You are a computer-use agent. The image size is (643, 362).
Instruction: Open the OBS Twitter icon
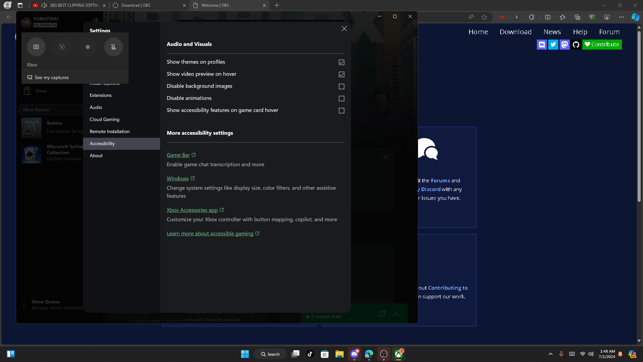click(x=553, y=45)
